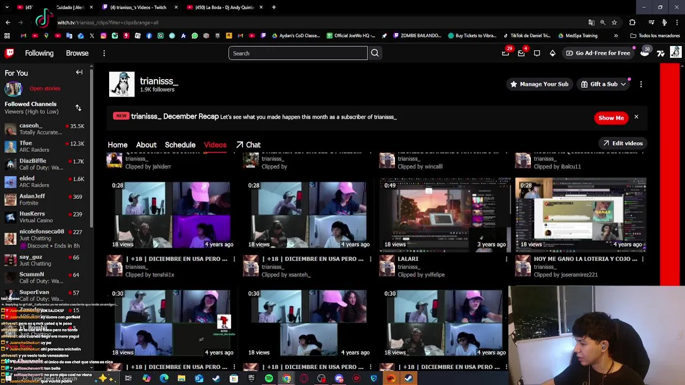Image resolution: width=685 pixels, height=385 pixels.
Task: Open options for clip by tenshii1x
Action: tap(234, 259)
